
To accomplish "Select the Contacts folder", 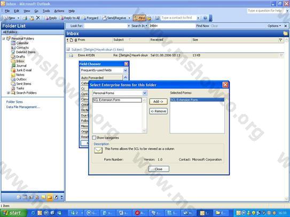I will [22, 47].
